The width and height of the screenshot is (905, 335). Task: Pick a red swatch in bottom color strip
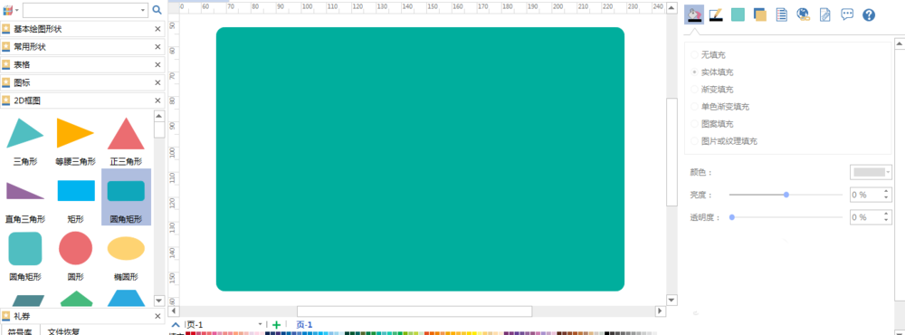coord(189,333)
